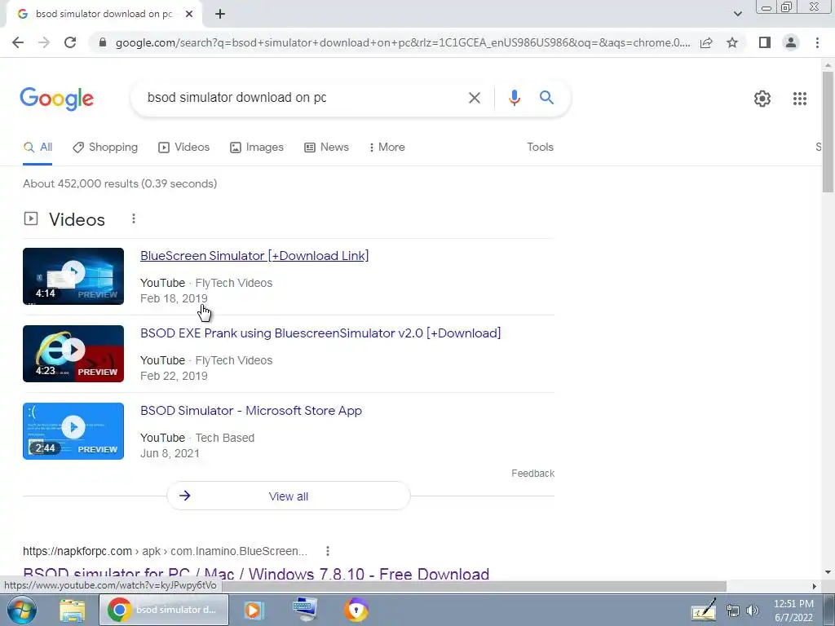
Task: Click the profile avatar icon in Chrome
Action: click(791, 42)
